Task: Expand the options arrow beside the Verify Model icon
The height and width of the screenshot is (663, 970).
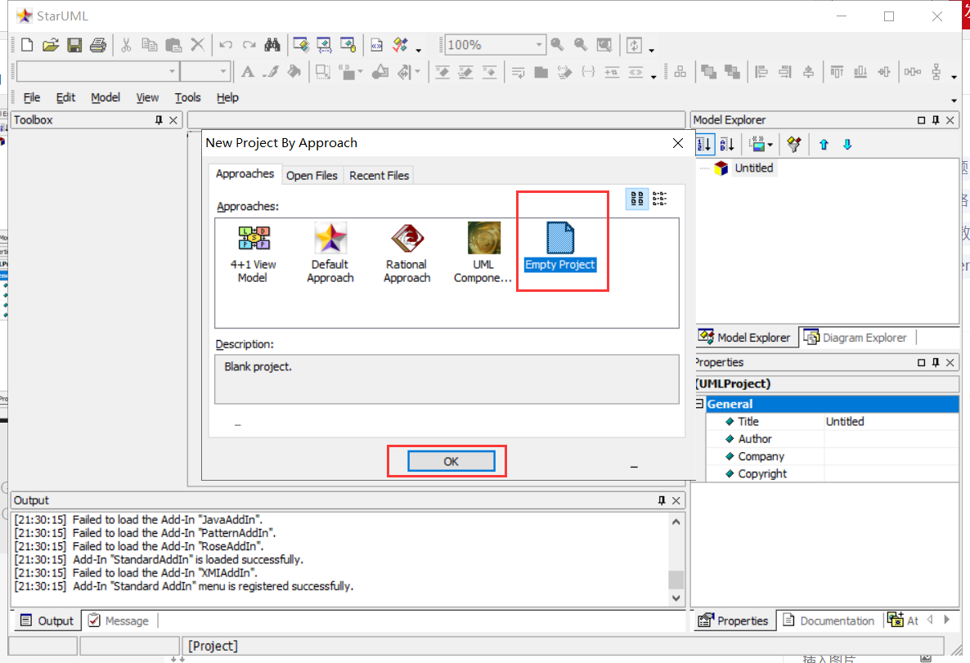Action: [419, 50]
